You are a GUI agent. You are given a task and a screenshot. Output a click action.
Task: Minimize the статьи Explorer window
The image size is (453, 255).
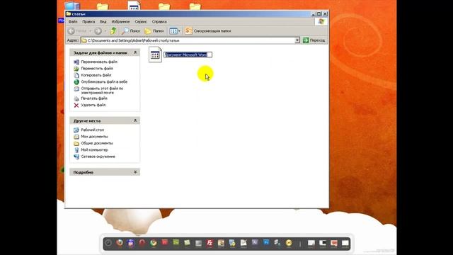point(313,14)
